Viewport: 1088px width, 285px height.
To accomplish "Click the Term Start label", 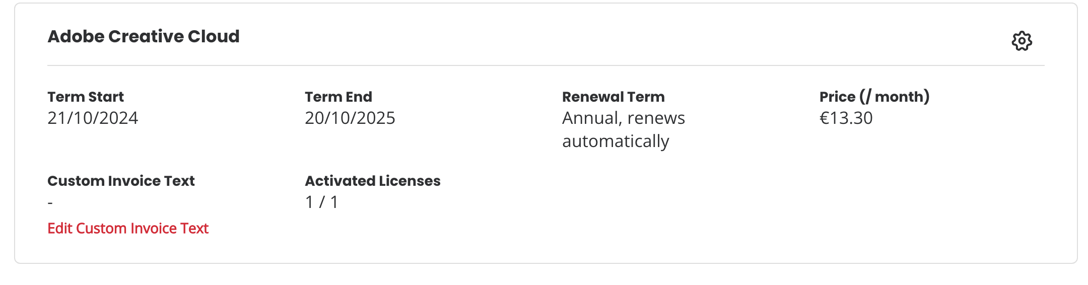I will 86,97.
